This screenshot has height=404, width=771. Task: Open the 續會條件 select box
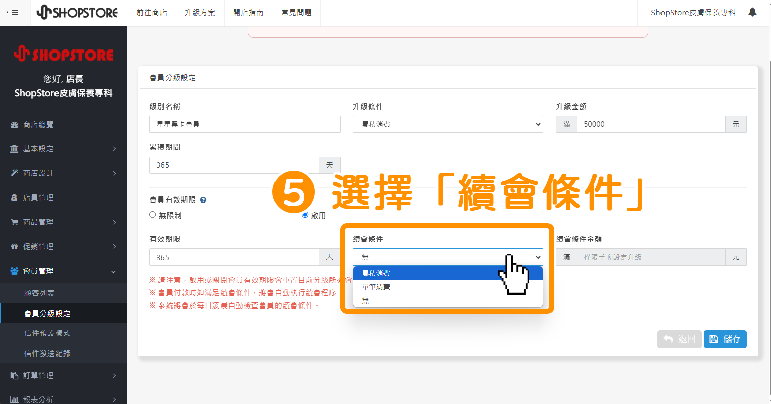pyautogui.click(x=448, y=257)
